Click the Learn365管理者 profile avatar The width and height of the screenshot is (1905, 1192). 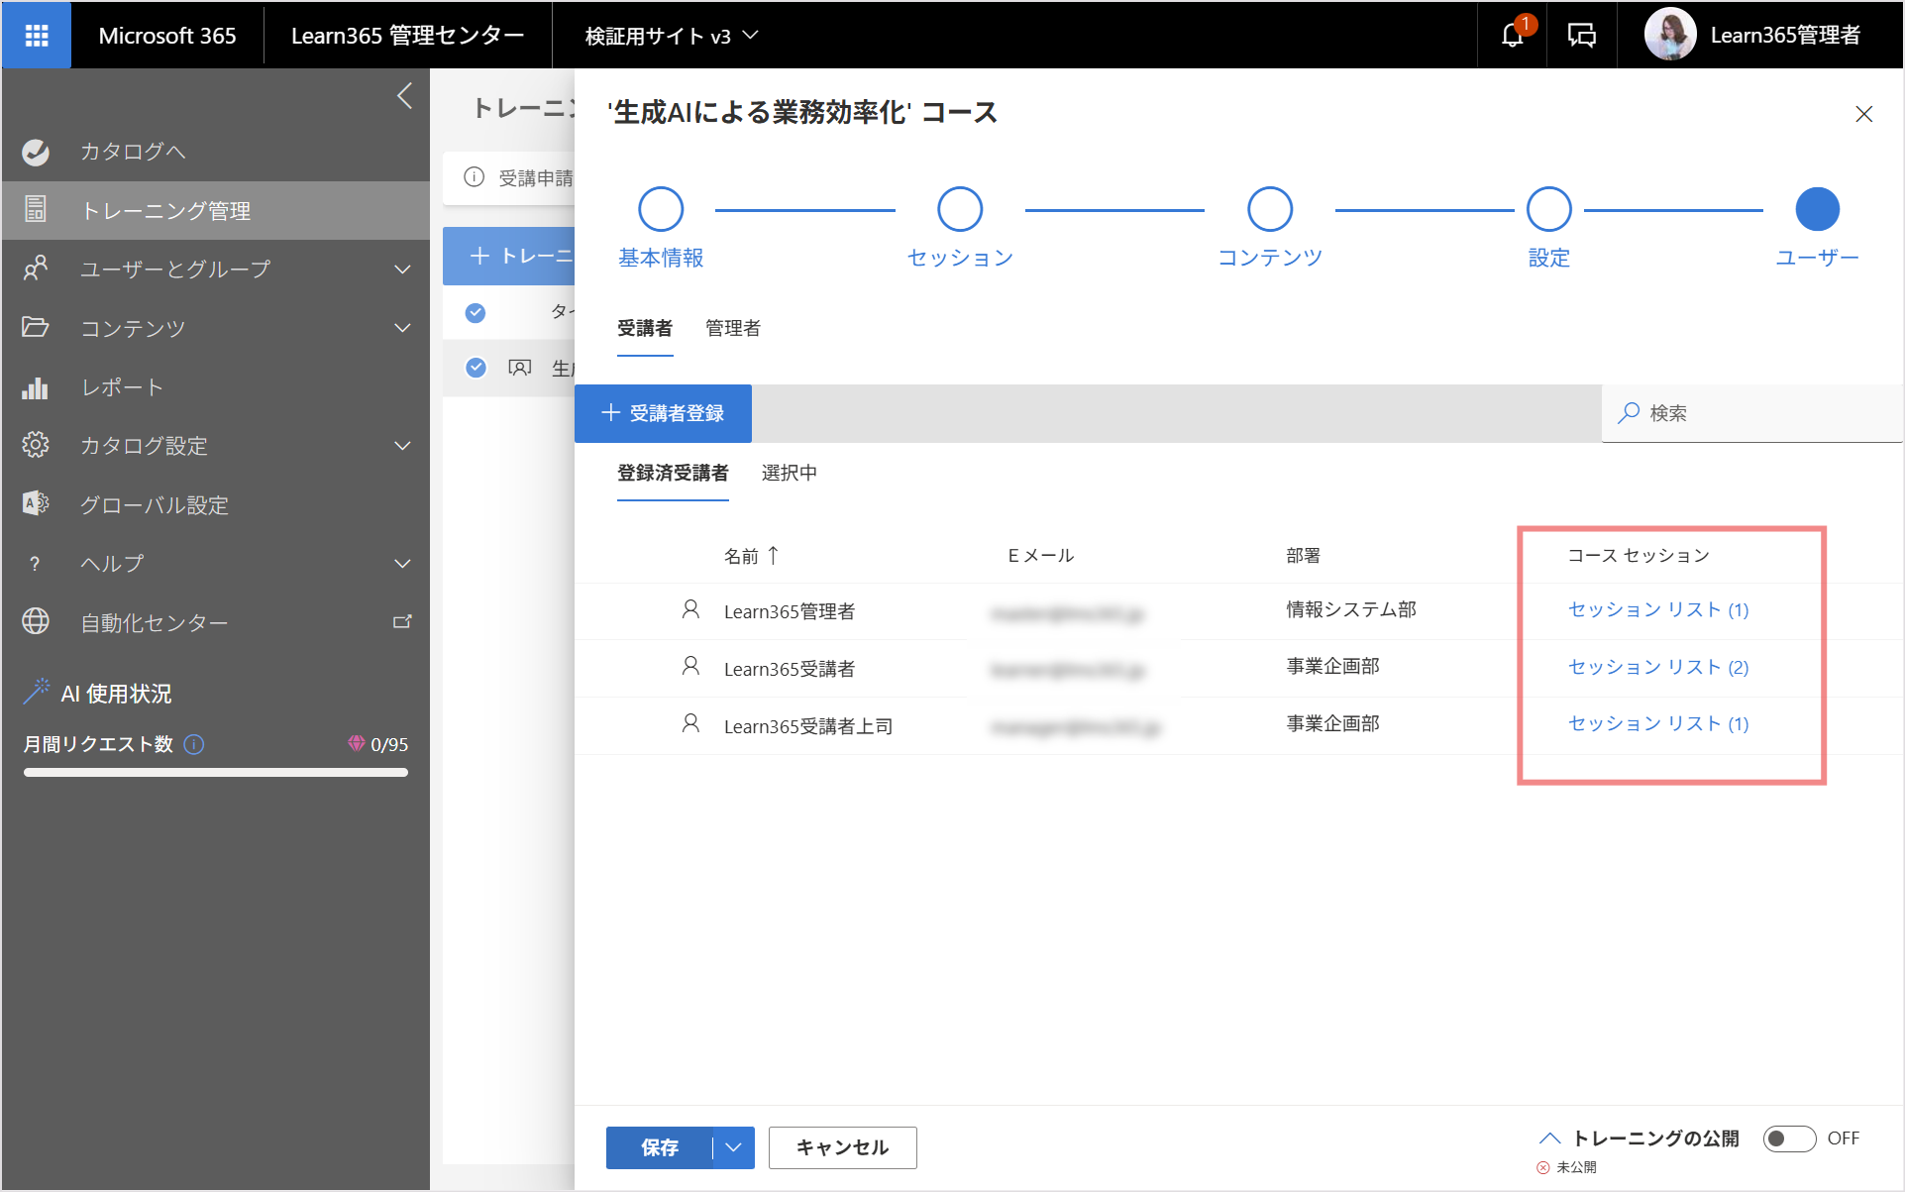coord(1670,35)
